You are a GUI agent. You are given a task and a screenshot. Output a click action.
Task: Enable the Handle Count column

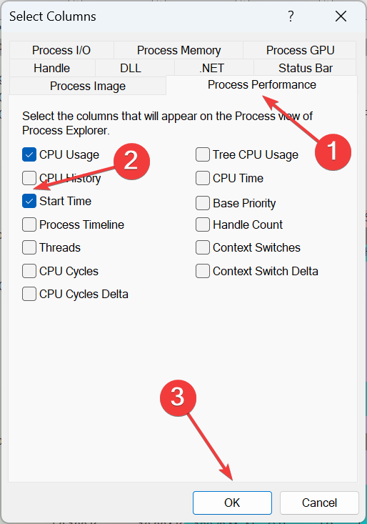pyautogui.click(x=203, y=224)
